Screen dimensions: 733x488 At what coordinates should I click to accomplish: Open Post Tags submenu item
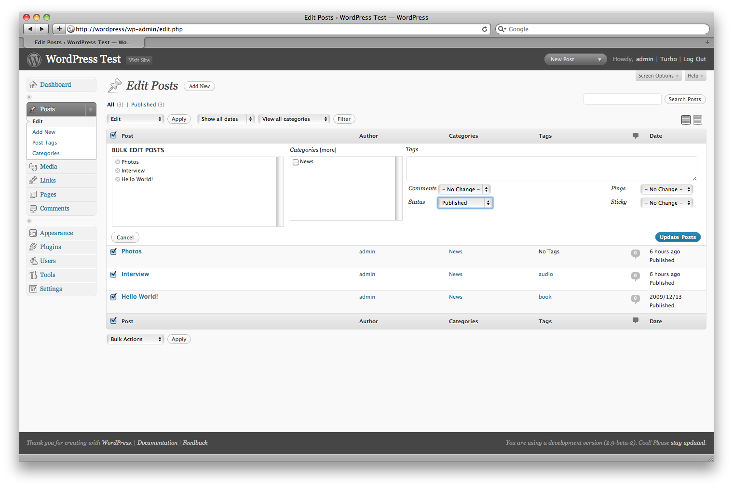tap(44, 143)
